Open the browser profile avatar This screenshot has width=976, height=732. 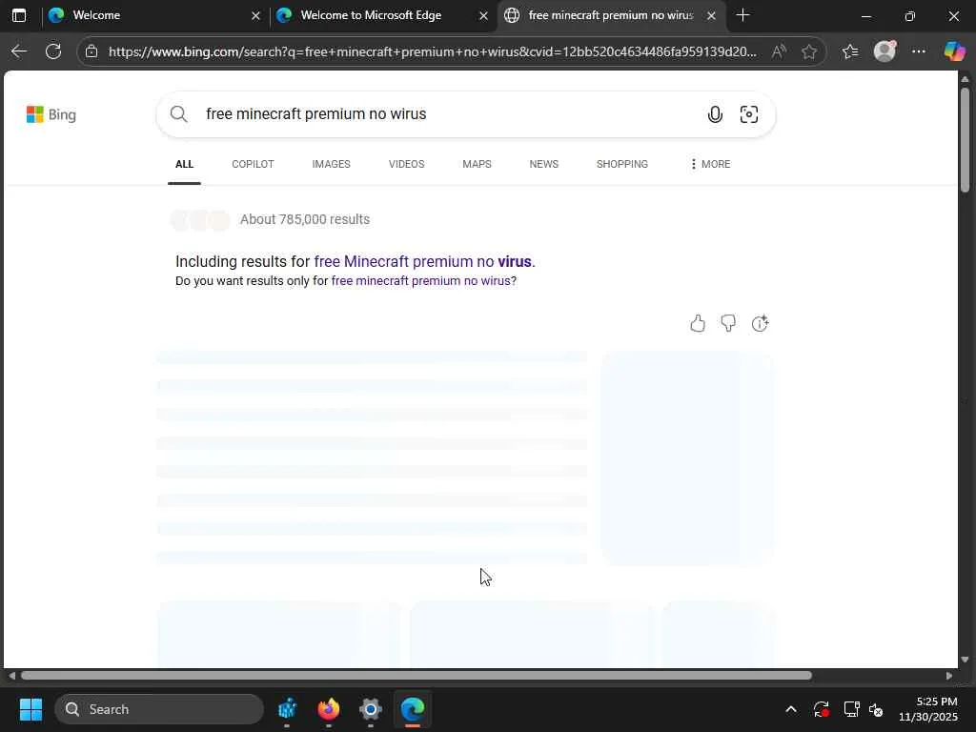pyautogui.click(x=884, y=51)
